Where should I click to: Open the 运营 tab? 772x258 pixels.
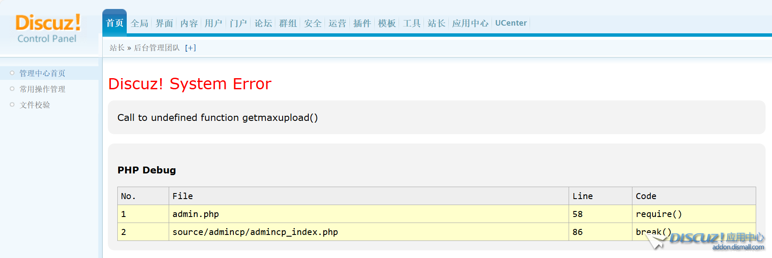pyautogui.click(x=337, y=23)
